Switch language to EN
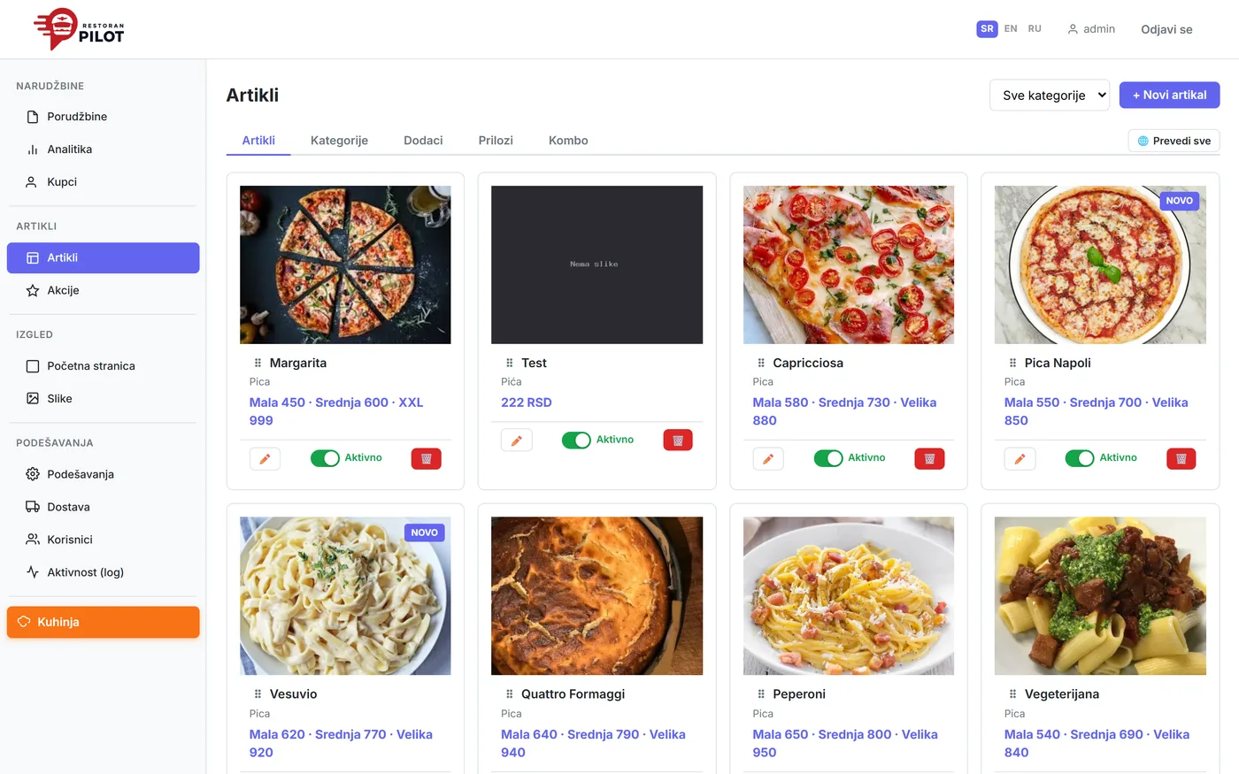 coord(1011,29)
